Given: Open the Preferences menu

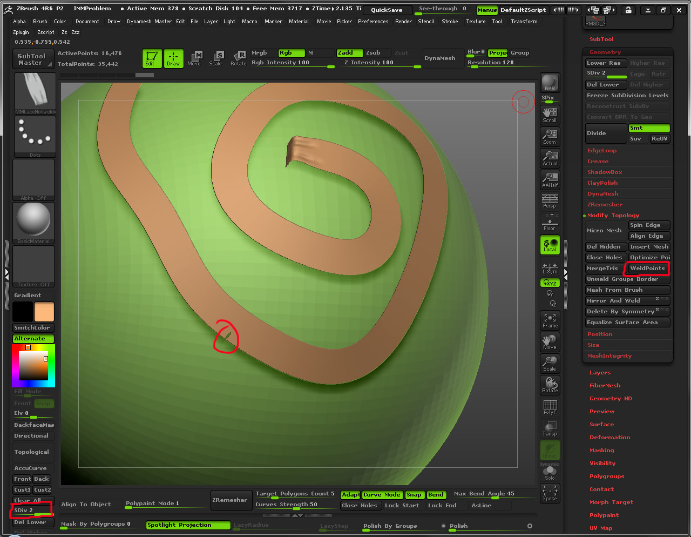Looking at the screenshot, I should coord(373,22).
